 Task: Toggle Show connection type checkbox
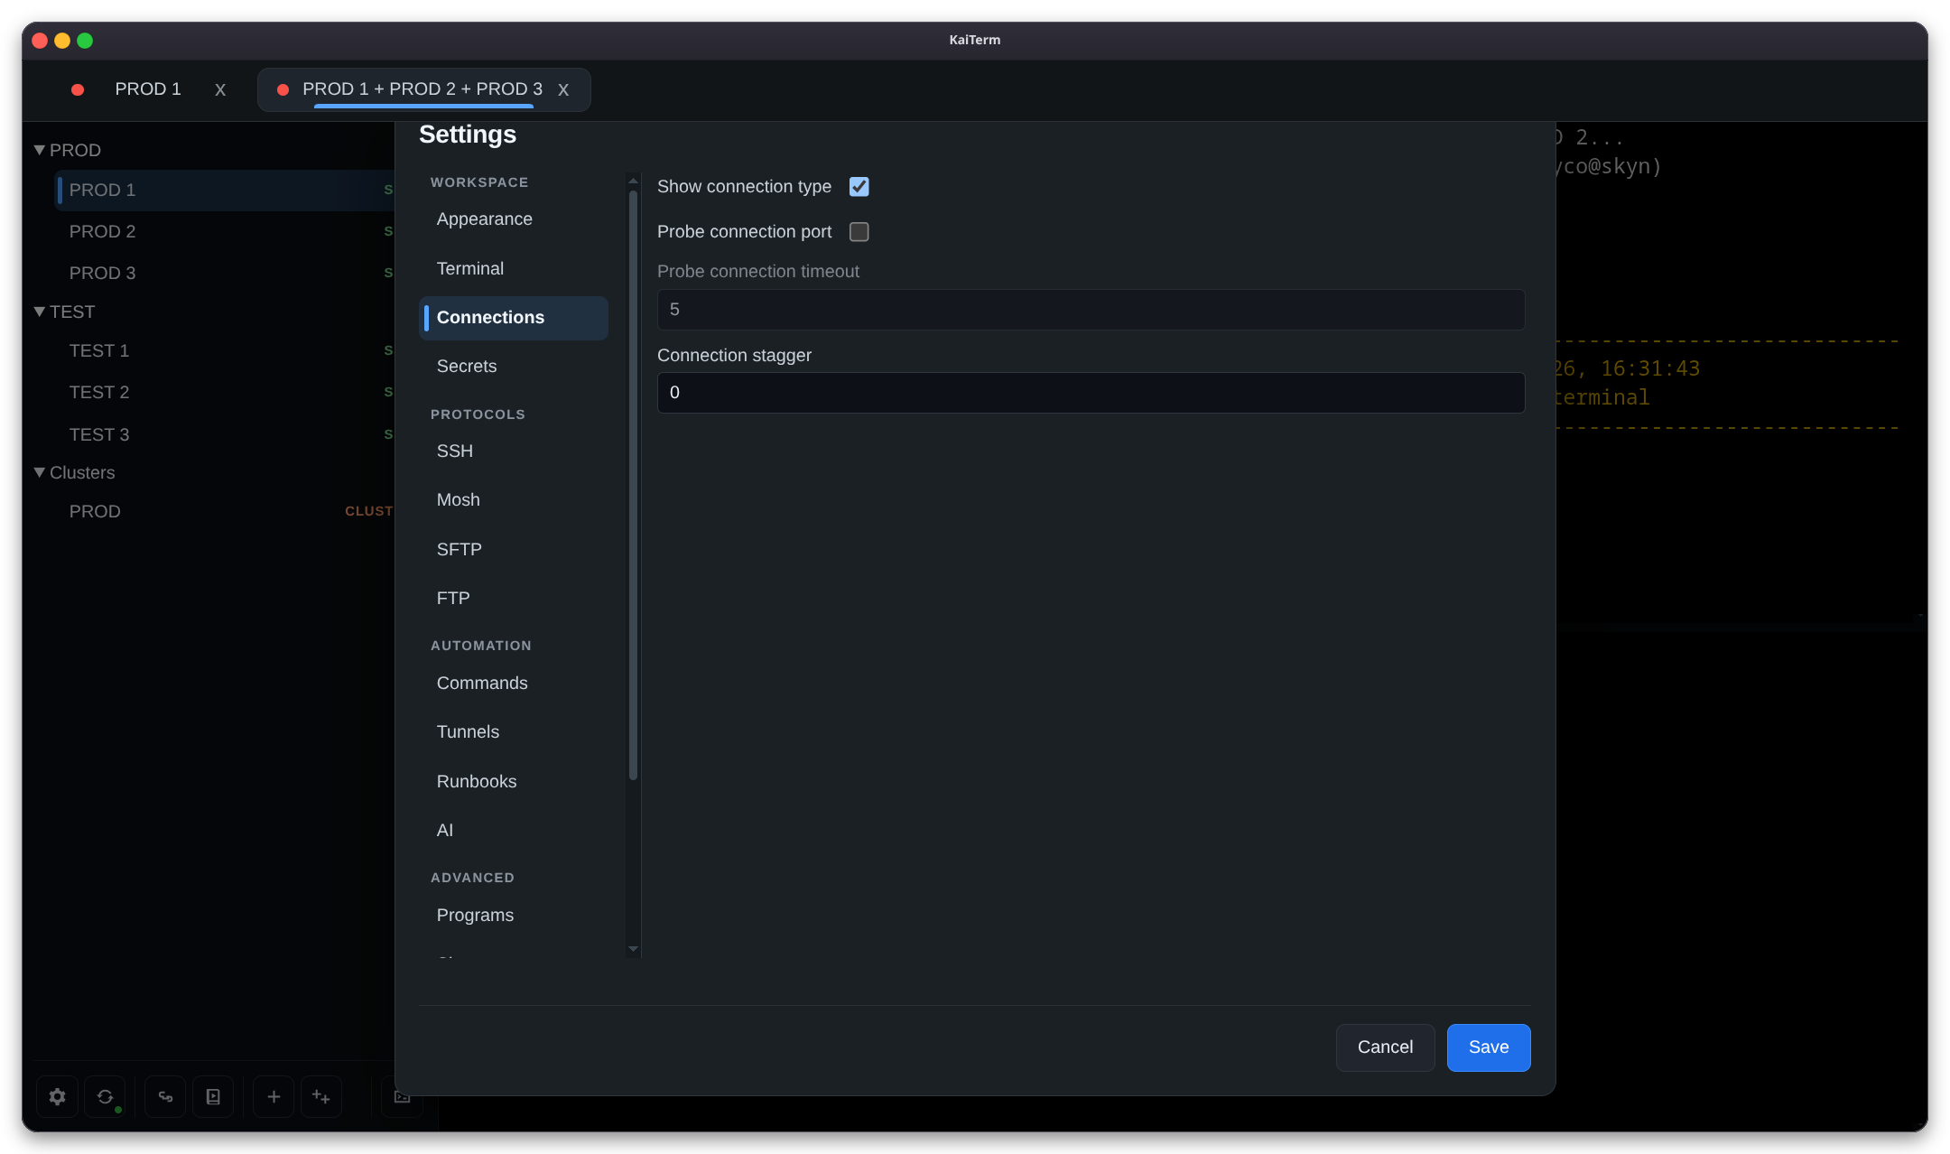[x=859, y=187]
